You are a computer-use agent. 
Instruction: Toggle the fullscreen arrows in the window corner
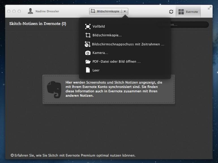click(210, 8)
